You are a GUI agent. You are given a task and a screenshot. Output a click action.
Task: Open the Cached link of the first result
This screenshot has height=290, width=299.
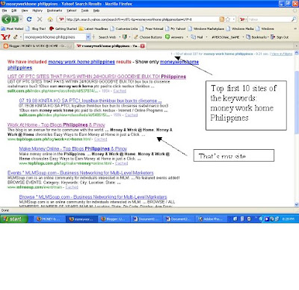point(120,91)
